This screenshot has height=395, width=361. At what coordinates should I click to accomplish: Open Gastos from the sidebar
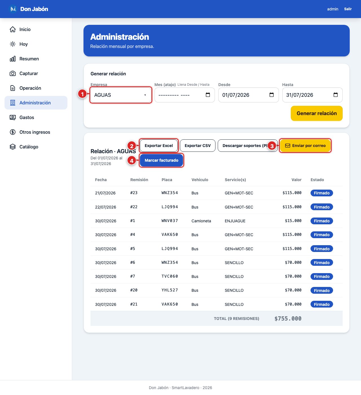pos(36,117)
